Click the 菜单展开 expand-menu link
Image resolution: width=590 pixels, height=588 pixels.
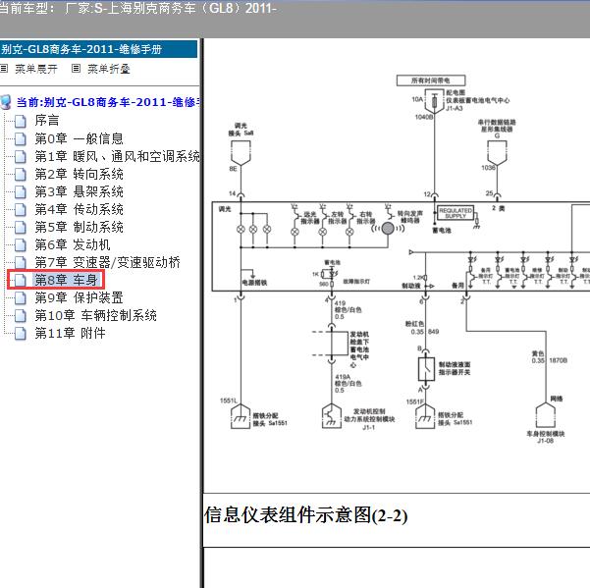36,69
